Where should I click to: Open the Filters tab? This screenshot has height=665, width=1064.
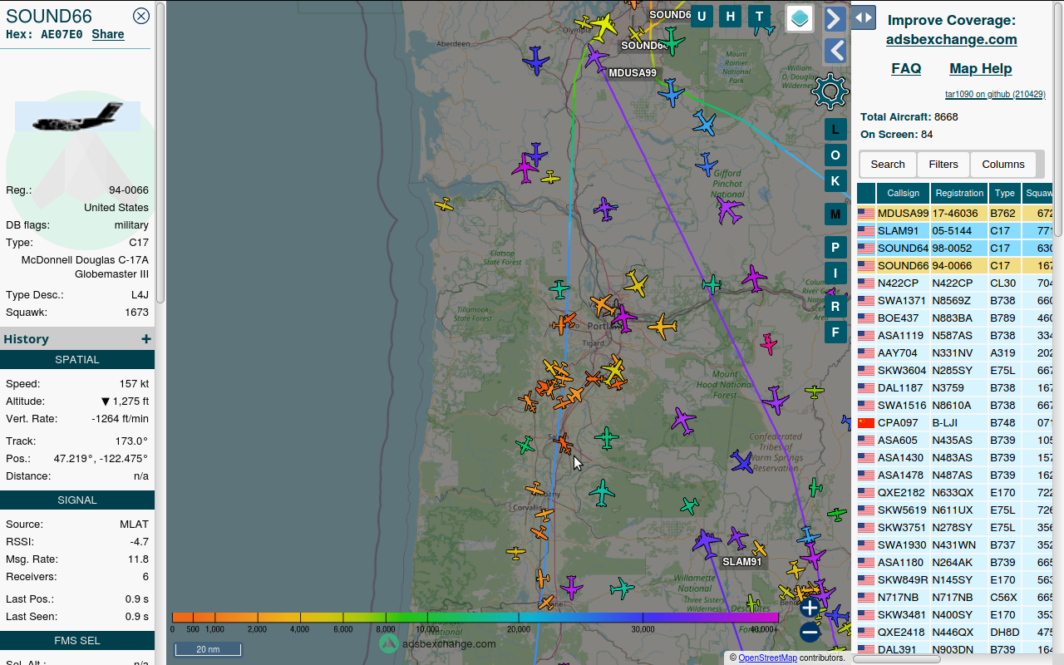(943, 164)
